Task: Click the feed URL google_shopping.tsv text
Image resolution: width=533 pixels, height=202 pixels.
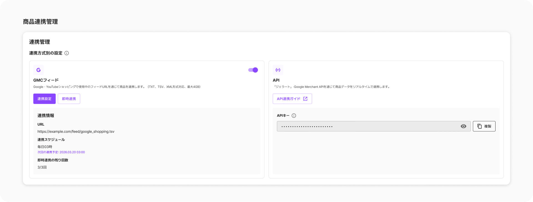Action: click(76, 131)
